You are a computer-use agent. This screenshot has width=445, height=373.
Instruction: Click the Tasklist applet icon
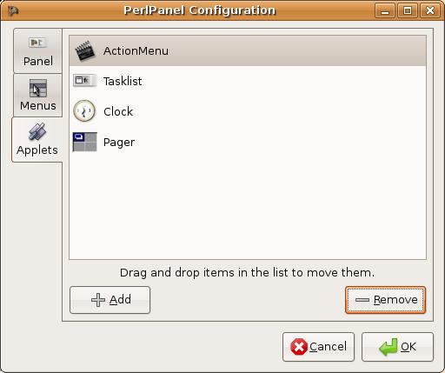click(84, 81)
